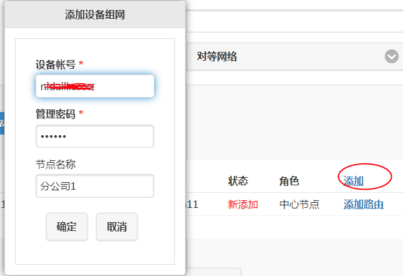Click the table cell ending in 11
This screenshot has width=403, height=276.
[192, 204]
